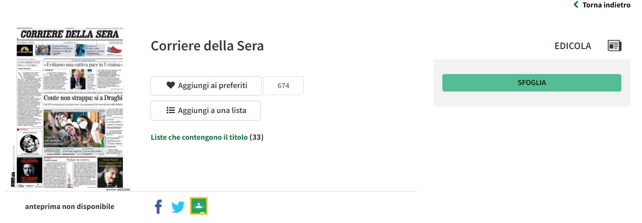Click the 'Corriere della Sera' title heading
Image resolution: width=642 pixels, height=223 pixels.
pyautogui.click(x=207, y=46)
